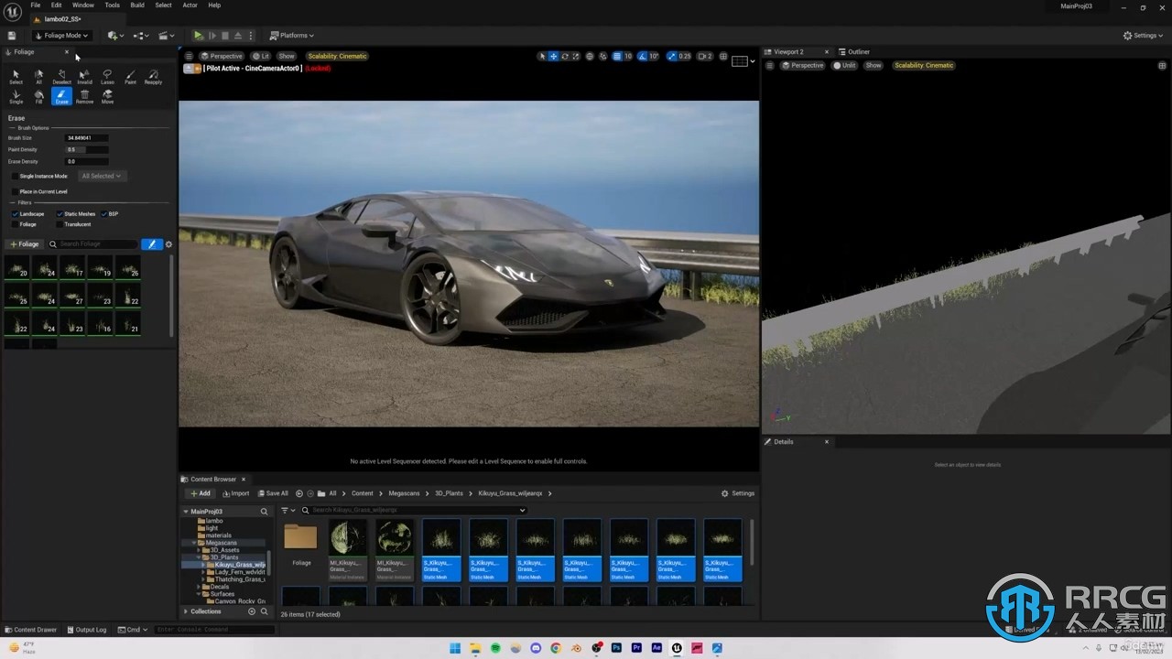Open the Foliage Mode dropdown

(61, 36)
